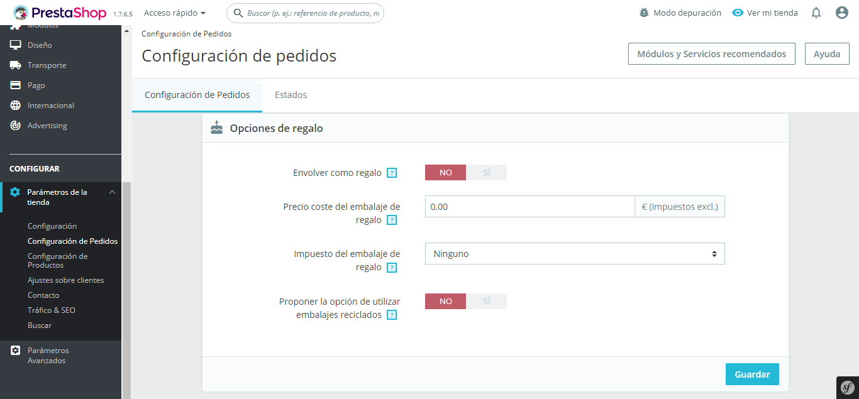
Task: Open the notifications bell icon
Action: coord(816,13)
